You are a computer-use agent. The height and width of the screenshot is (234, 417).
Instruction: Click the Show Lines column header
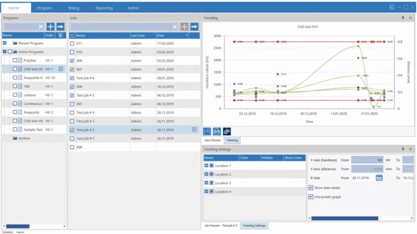pos(294,158)
